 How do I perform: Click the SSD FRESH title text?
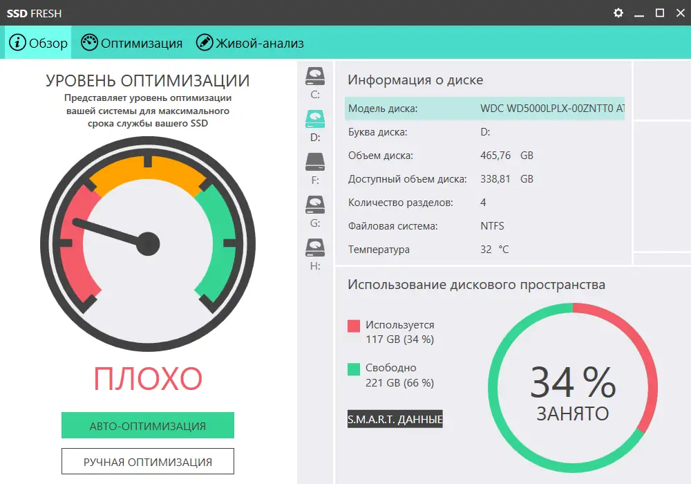tap(34, 13)
